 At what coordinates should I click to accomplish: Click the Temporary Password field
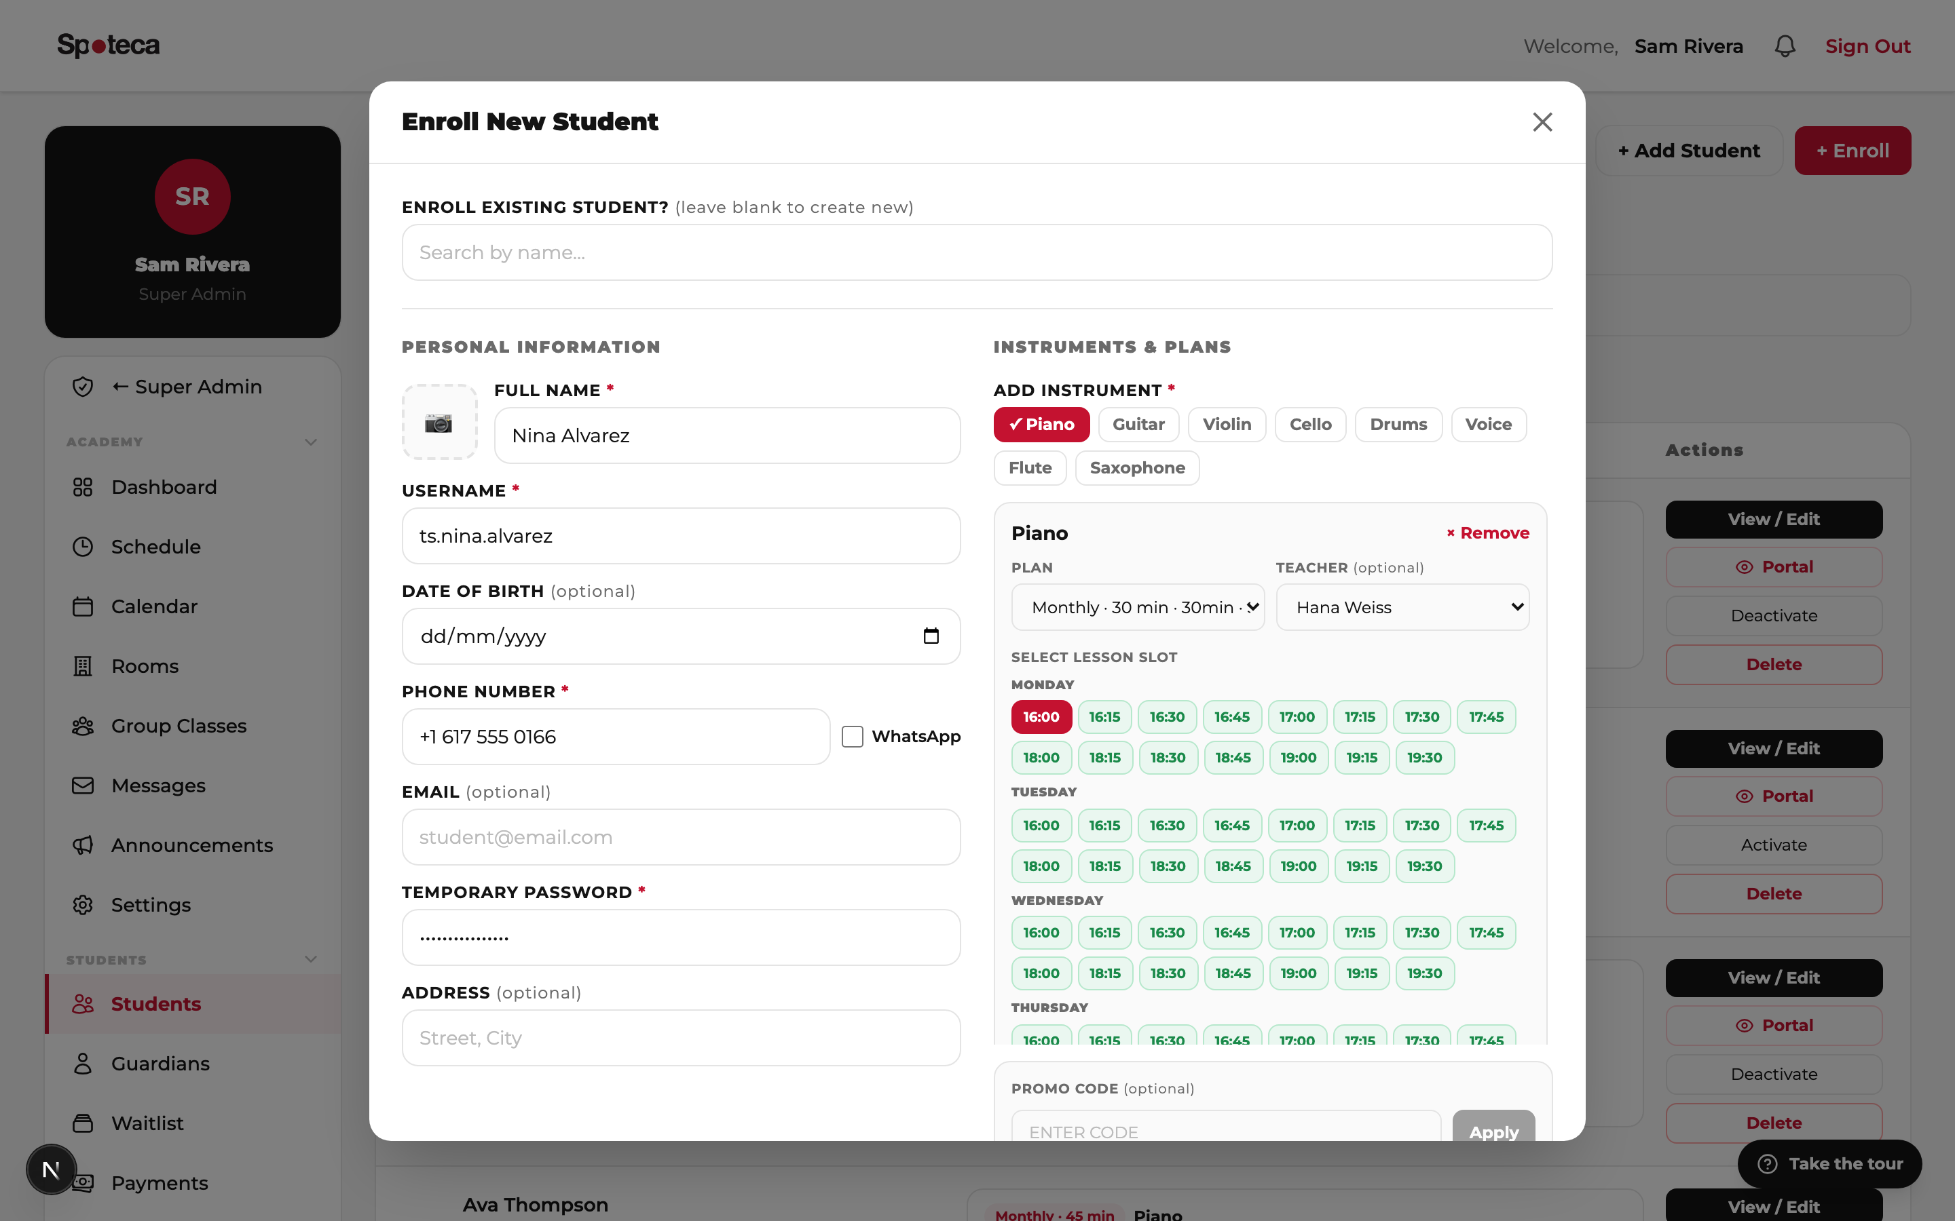coord(681,937)
